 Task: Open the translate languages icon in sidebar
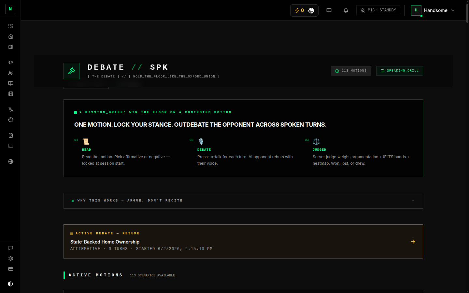coord(11,109)
